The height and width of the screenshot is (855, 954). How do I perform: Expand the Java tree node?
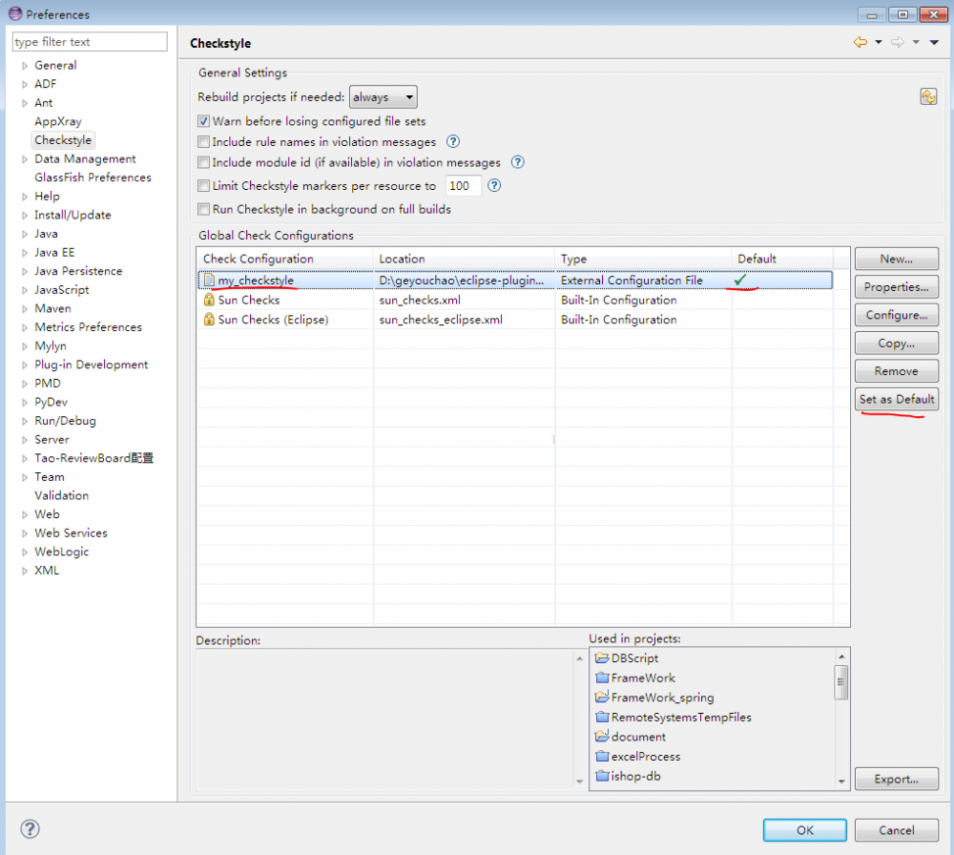(25, 235)
